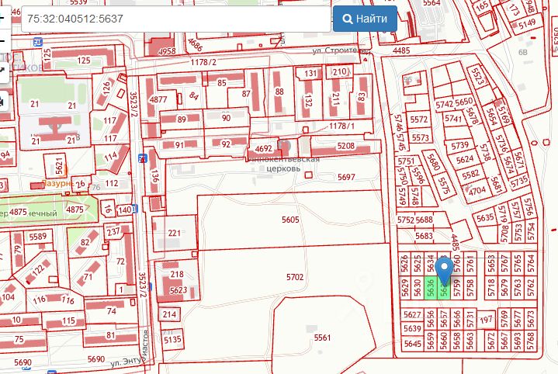558x374 pixels.
Task: Click the parcel labeled 5645
Action: 412,344
